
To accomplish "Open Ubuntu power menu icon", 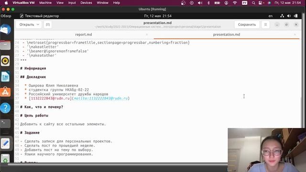I will 296,16.
